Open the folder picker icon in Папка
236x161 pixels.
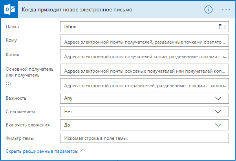tap(222, 27)
